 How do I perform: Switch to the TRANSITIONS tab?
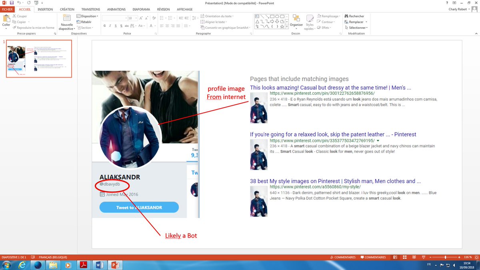click(x=91, y=9)
